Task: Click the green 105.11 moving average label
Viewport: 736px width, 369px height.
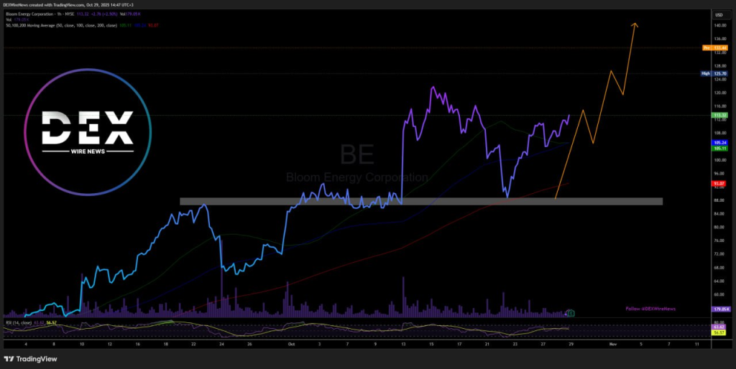Action: click(x=719, y=148)
